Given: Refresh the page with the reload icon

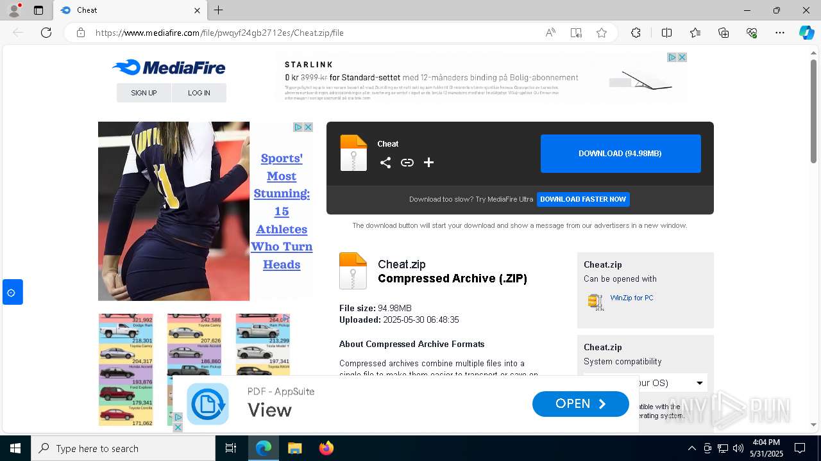Looking at the screenshot, I should 46,33.
